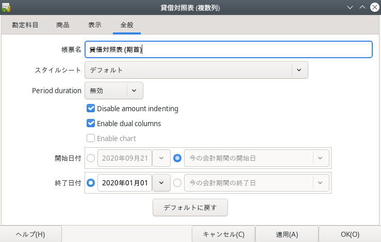Open the 開始日付 calendar dropdown arrow
The height and width of the screenshot is (242, 381).
click(x=161, y=158)
